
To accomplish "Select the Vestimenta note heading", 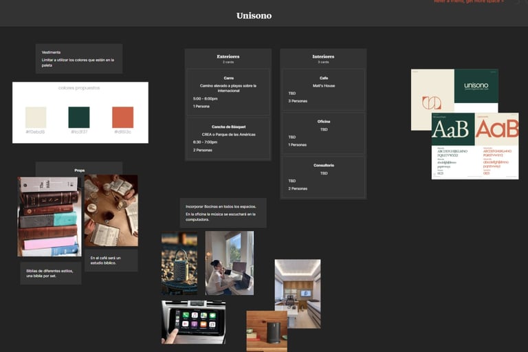I will (51, 52).
